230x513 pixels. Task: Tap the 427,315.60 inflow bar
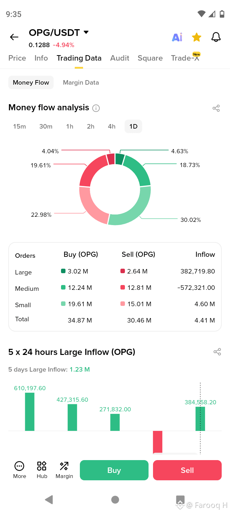(72, 417)
